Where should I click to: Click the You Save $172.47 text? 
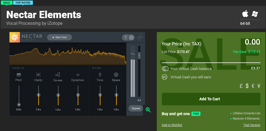click(x=247, y=52)
